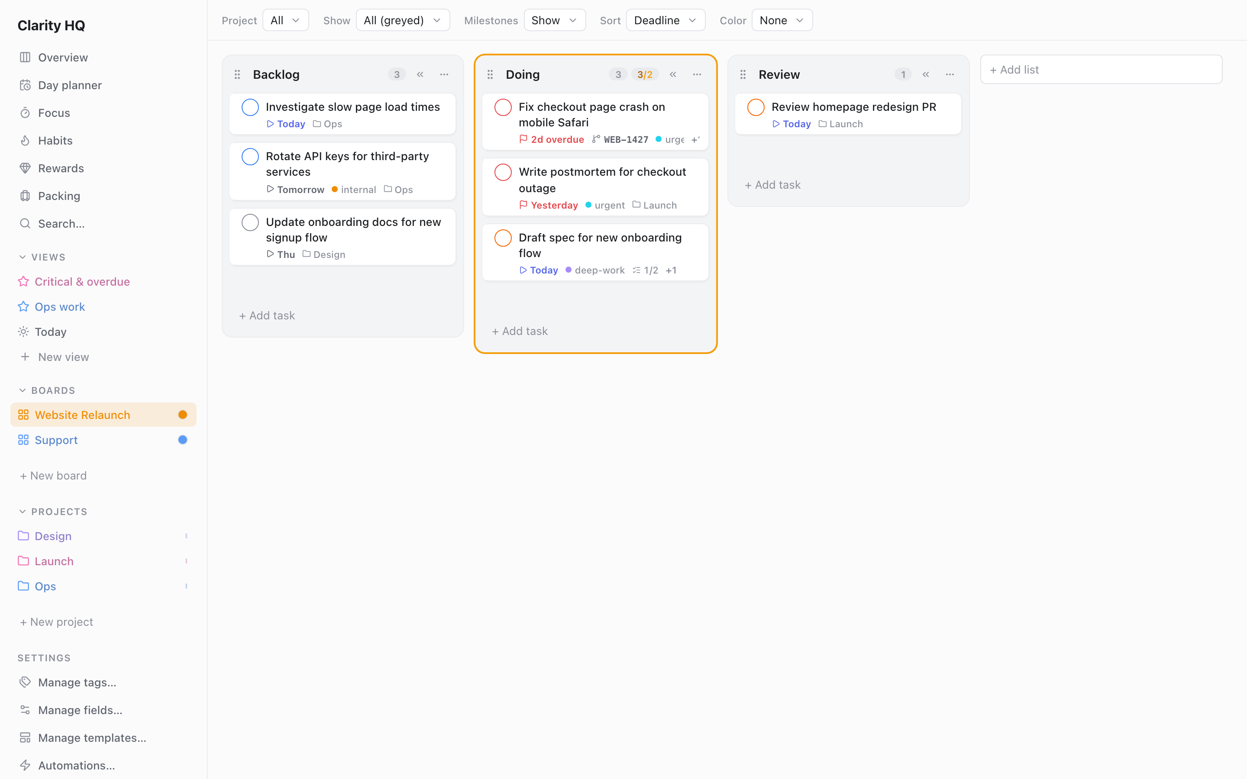The image size is (1247, 779).
Task: Check off 'Rotate API keys' task
Action: (250, 157)
